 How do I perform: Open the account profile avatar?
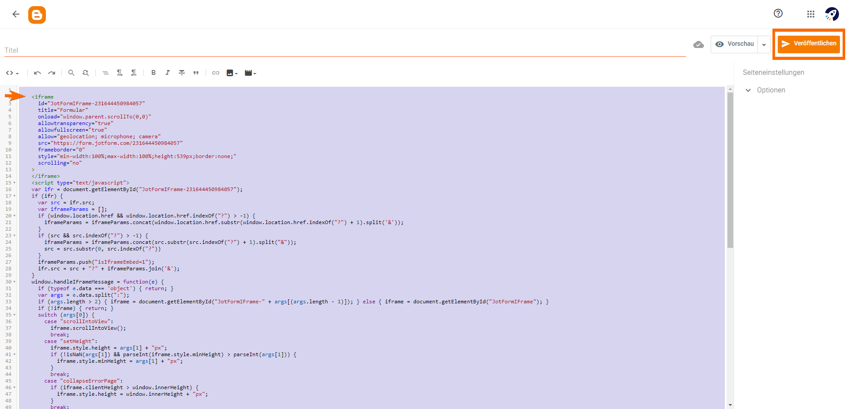(x=832, y=14)
